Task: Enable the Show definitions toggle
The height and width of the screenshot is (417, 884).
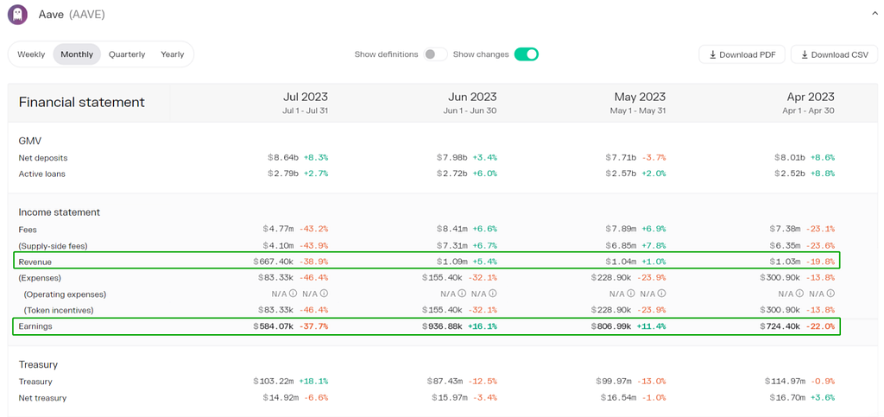Action: [x=435, y=54]
